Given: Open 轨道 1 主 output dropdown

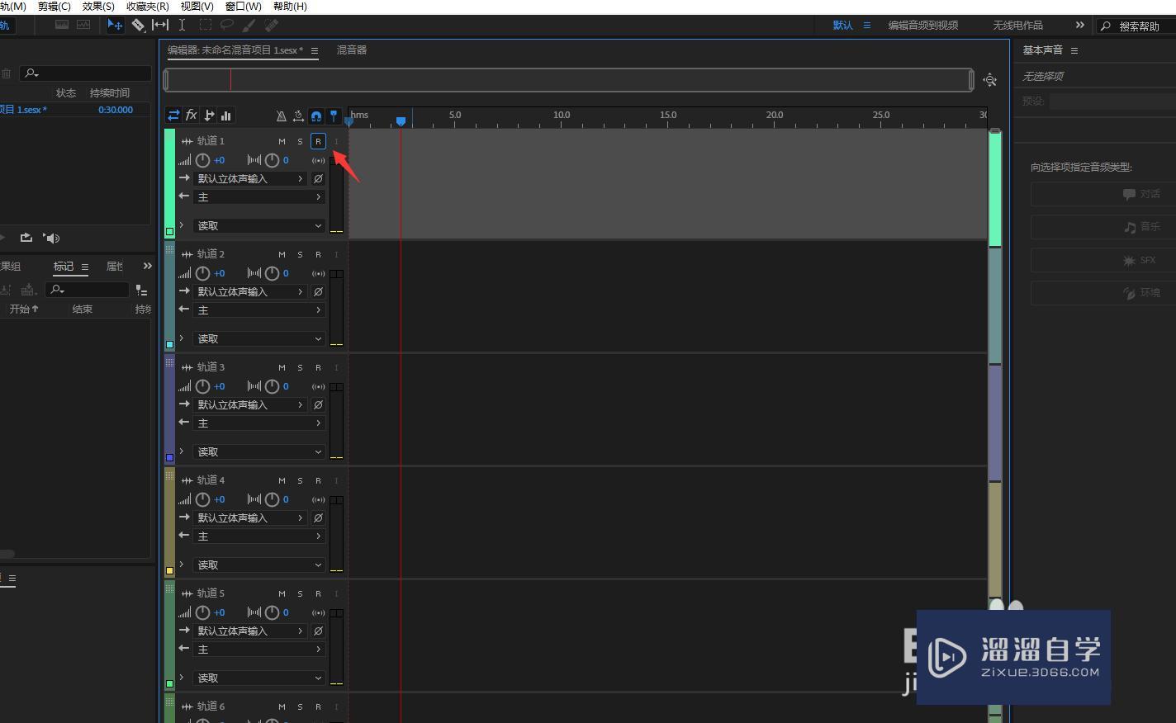Looking at the screenshot, I should 259,197.
